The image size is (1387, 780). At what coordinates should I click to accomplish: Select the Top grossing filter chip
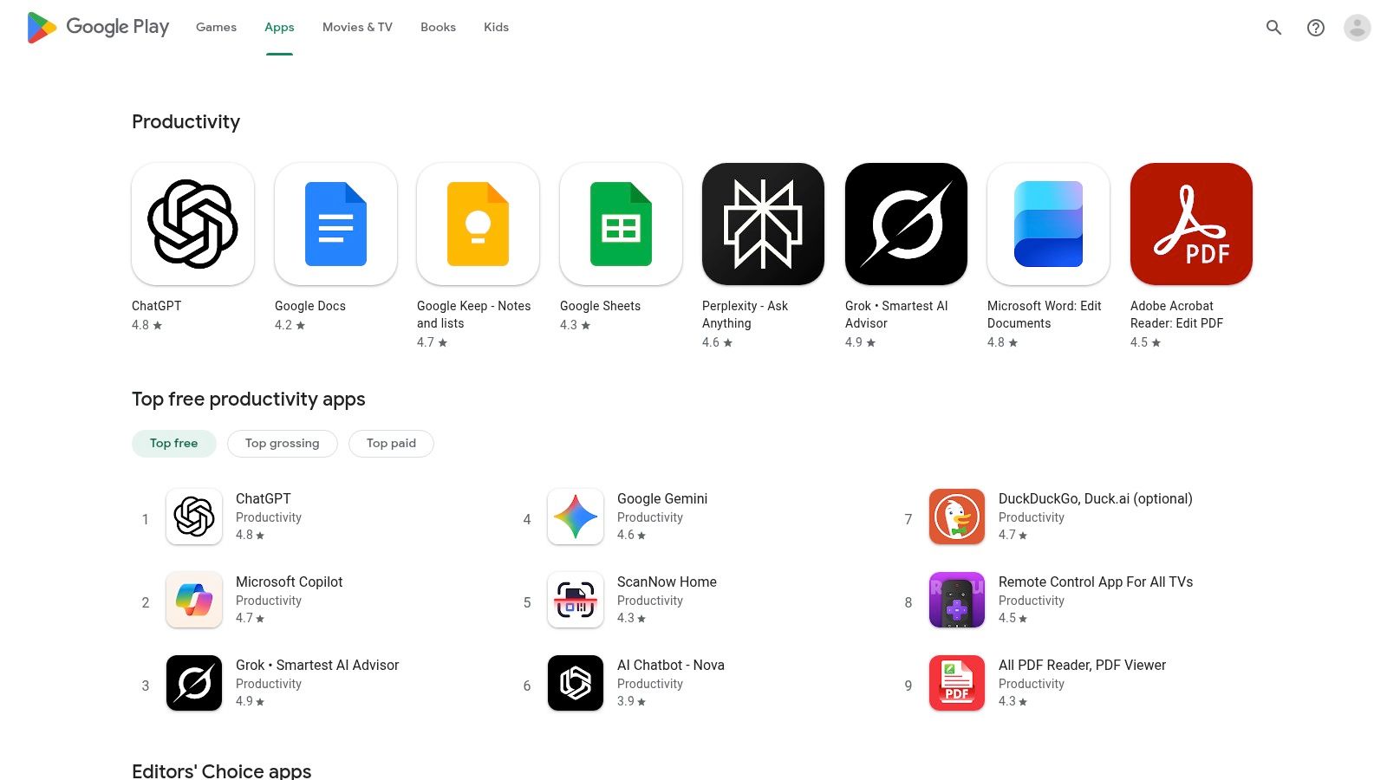coord(283,443)
